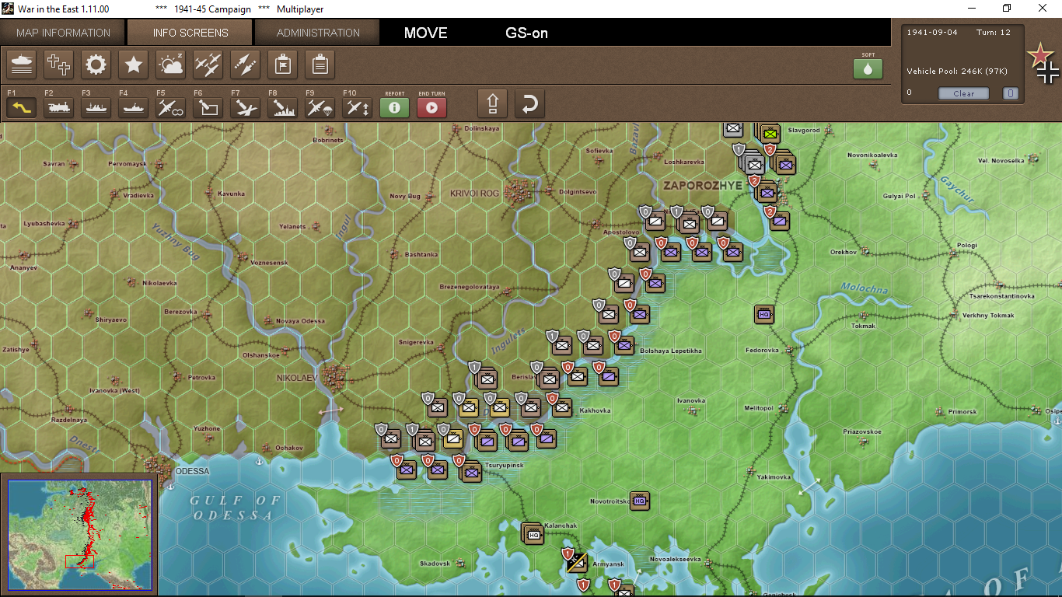Switch to the ADMINISTRATION tab
This screenshot has height=597, width=1062.
coord(318,33)
